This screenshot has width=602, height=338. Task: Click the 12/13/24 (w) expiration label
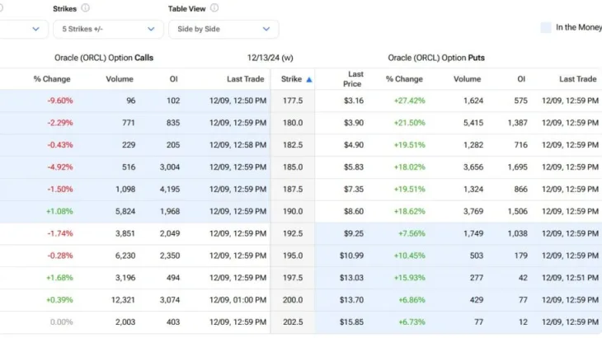[270, 58]
